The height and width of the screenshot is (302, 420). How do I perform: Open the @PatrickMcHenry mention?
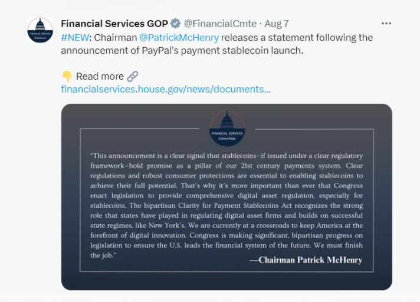(x=179, y=37)
